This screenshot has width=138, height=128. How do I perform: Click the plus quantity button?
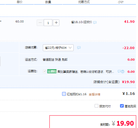pos(56,23)
